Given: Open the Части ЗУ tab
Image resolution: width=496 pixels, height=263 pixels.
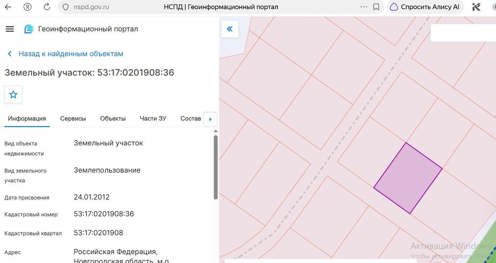Looking at the screenshot, I should tap(153, 118).
